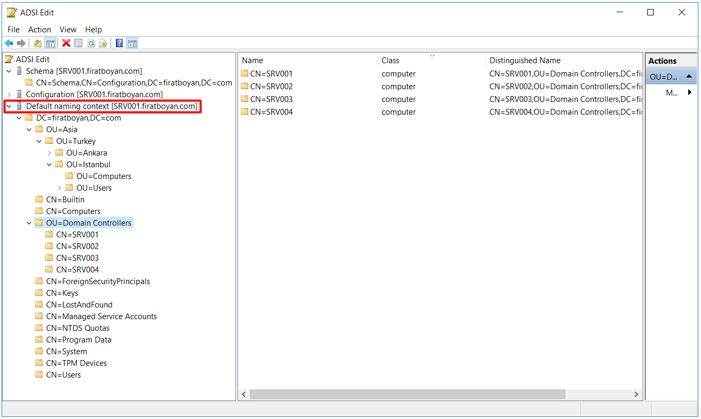Collapse the OU=Turkey node
The height and width of the screenshot is (419, 701).
[39, 141]
